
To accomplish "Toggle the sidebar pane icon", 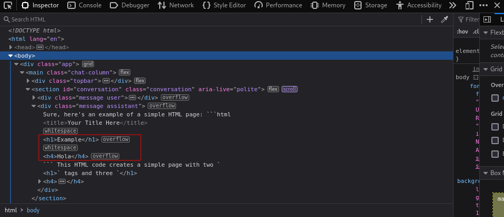I will click(487, 19).
